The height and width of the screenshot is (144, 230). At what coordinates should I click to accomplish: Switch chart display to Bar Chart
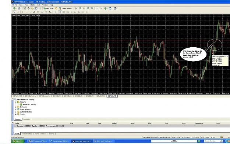point(76,8)
